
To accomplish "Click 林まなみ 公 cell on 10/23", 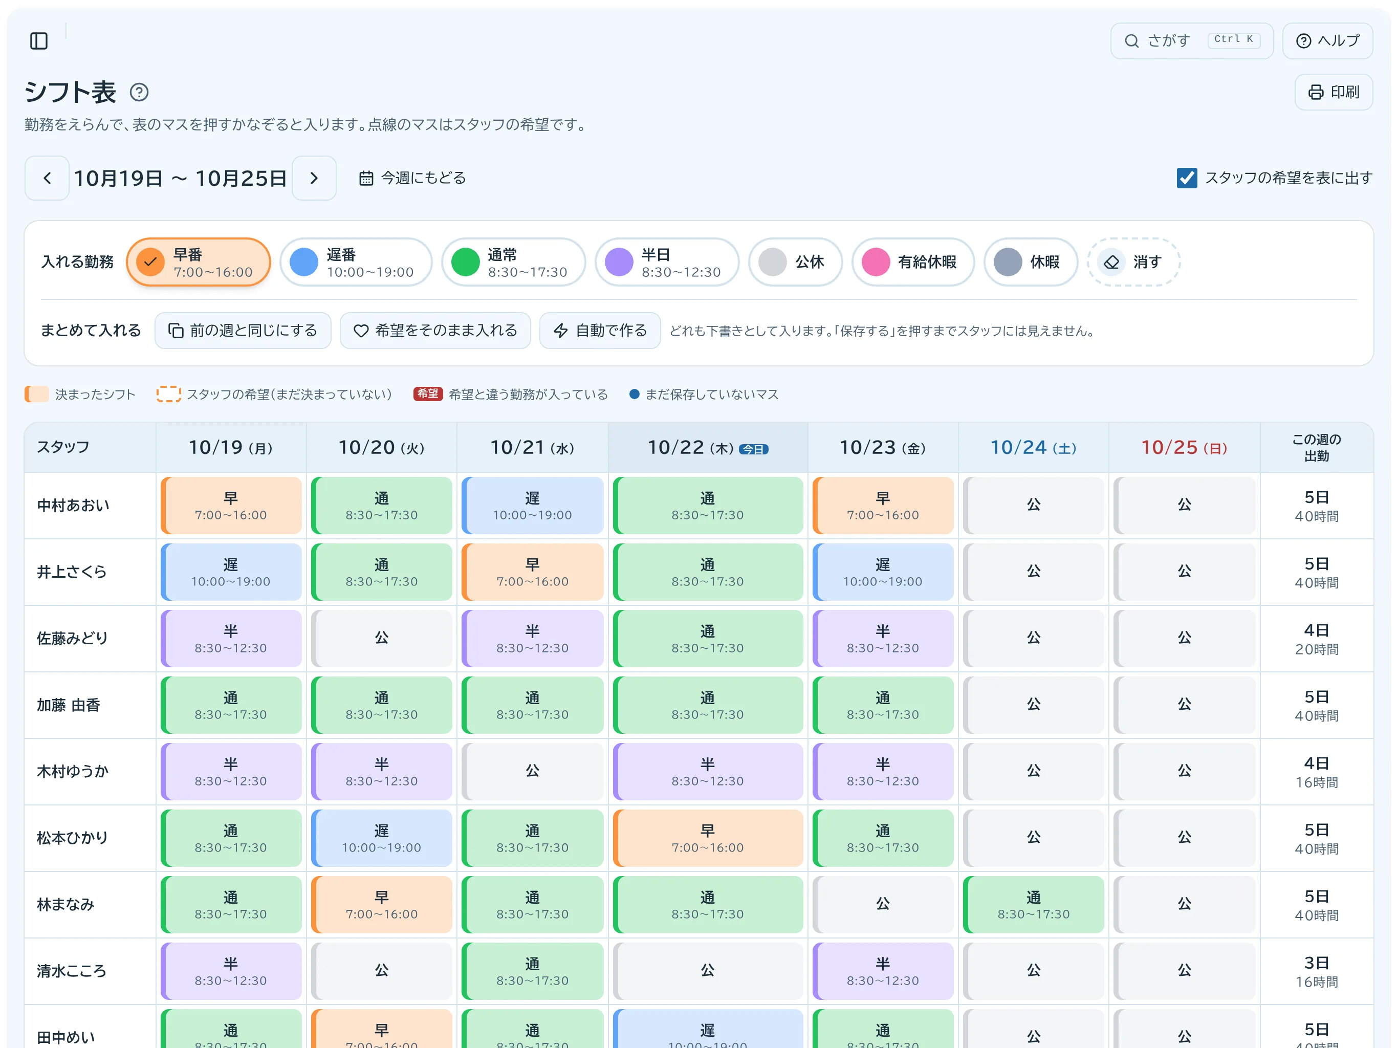I will [883, 905].
